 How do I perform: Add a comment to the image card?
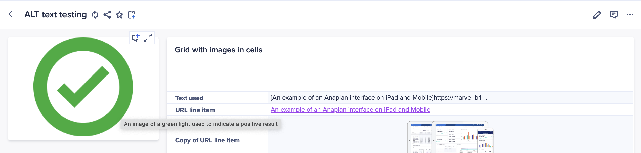coord(136,38)
